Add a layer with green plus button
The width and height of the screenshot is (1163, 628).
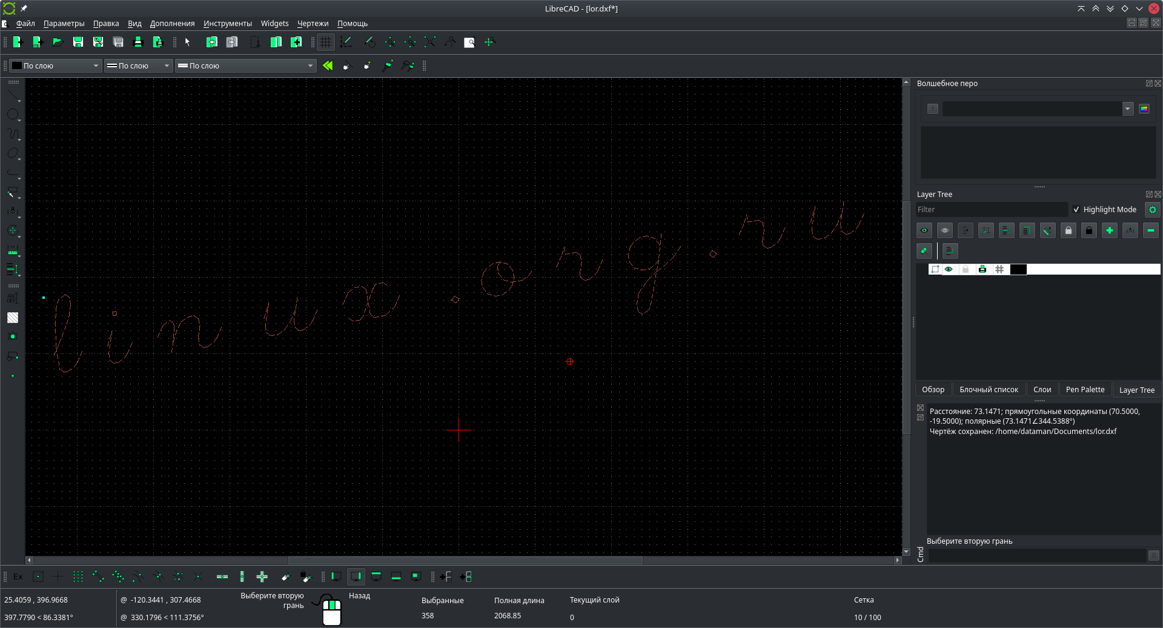click(1110, 230)
